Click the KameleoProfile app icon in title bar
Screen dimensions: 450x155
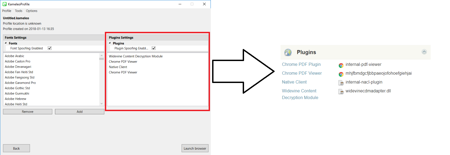pos(5,4)
